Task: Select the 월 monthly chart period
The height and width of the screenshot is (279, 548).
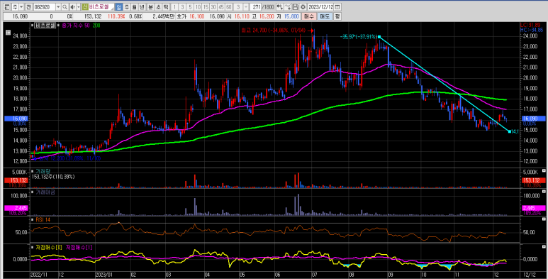Action: [135, 7]
